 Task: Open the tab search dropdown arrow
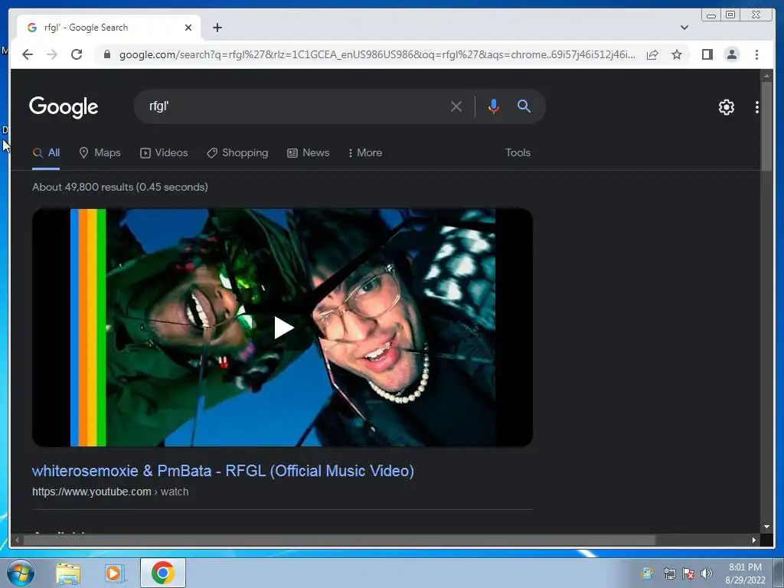coord(684,28)
